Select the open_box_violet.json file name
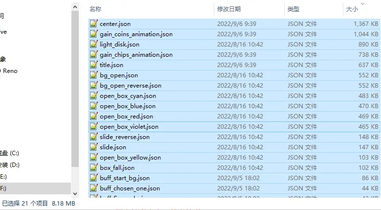The height and width of the screenshot is (210, 381). pyautogui.click(x=129, y=127)
